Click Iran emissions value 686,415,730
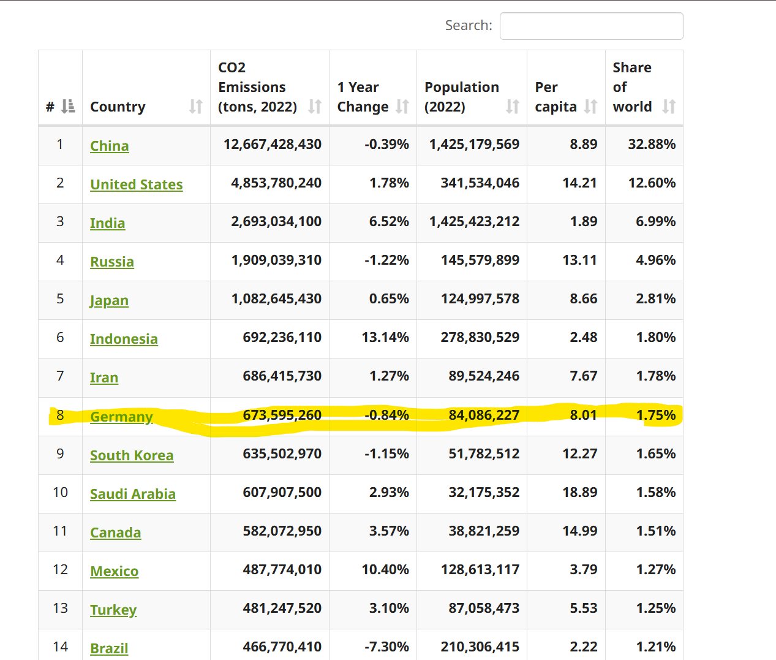Image resolution: width=776 pixels, height=660 pixels. coord(282,376)
